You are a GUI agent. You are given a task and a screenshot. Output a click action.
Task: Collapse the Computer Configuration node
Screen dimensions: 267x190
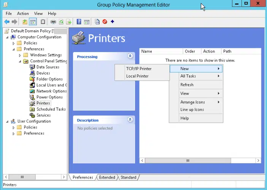[7, 37]
